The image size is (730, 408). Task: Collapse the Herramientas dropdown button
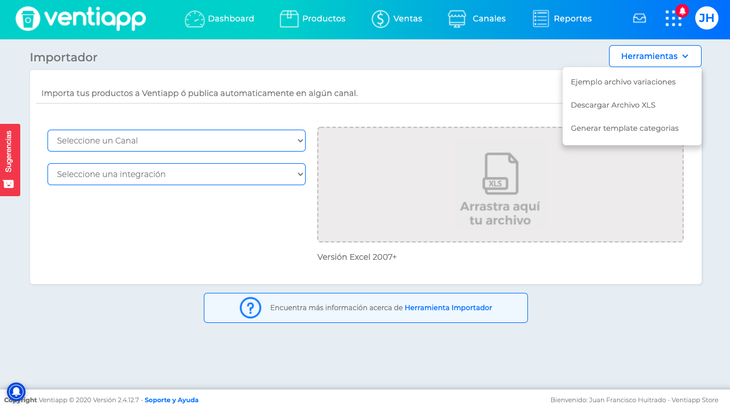click(x=655, y=56)
